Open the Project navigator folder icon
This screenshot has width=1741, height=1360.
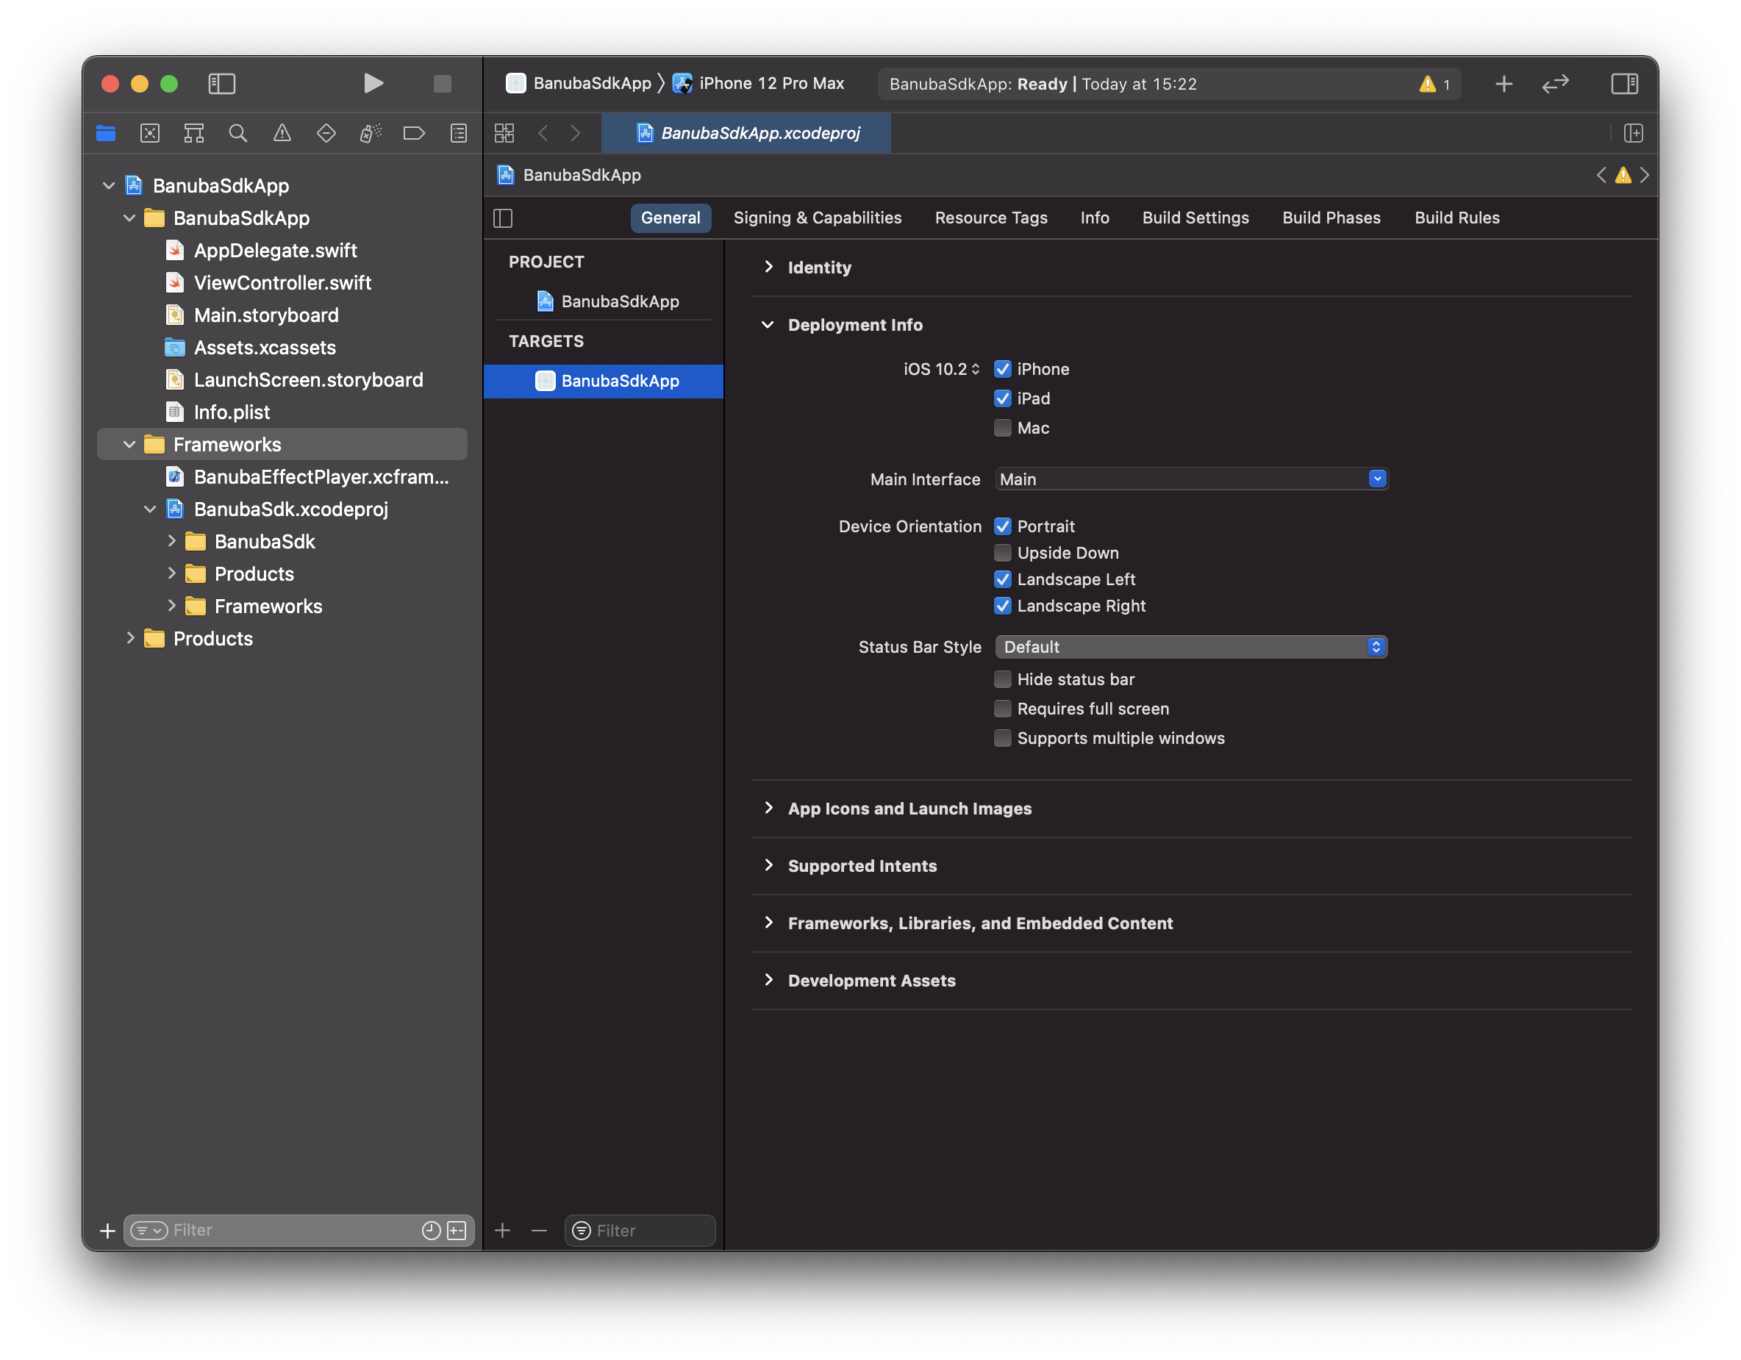106,133
